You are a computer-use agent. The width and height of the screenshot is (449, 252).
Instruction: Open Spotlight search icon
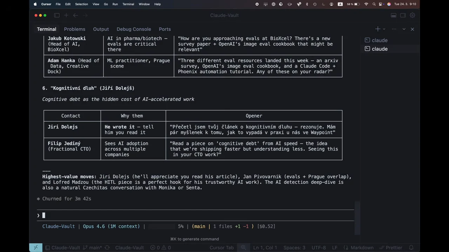point(374,4)
